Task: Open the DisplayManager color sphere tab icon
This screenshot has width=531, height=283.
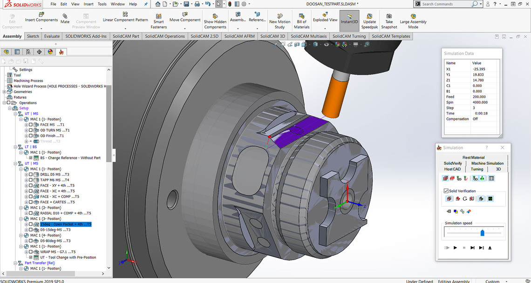Action: (x=50, y=52)
